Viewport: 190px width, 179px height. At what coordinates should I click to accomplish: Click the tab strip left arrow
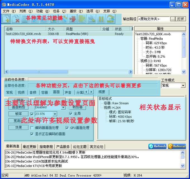(x=86, y=92)
